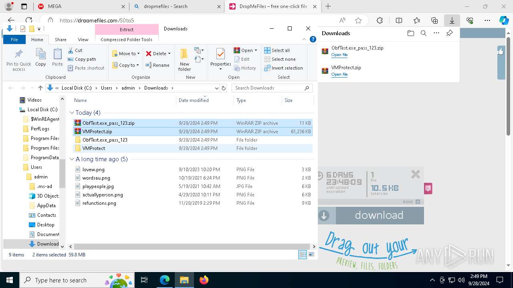Select the VMProtect folder row
Screen dimensions: 513x288
pyautogui.click(x=192, y=148)
